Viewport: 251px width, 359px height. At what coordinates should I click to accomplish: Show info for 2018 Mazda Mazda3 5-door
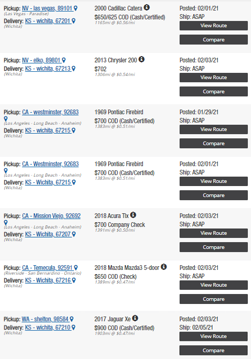164,267
